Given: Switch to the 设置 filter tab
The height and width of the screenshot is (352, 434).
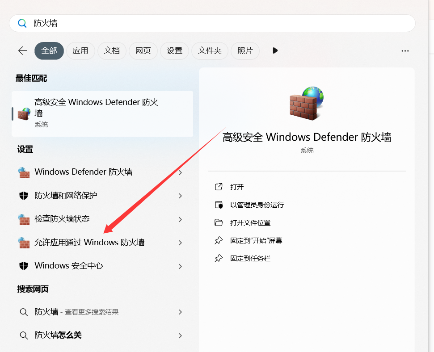Looking at the screenshot, I should tap(174, 50).
